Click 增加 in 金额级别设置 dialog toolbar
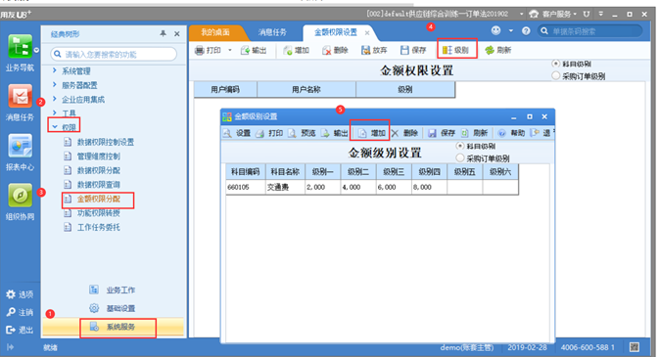This screenshot has width=659, height=357. click(371, 133)
